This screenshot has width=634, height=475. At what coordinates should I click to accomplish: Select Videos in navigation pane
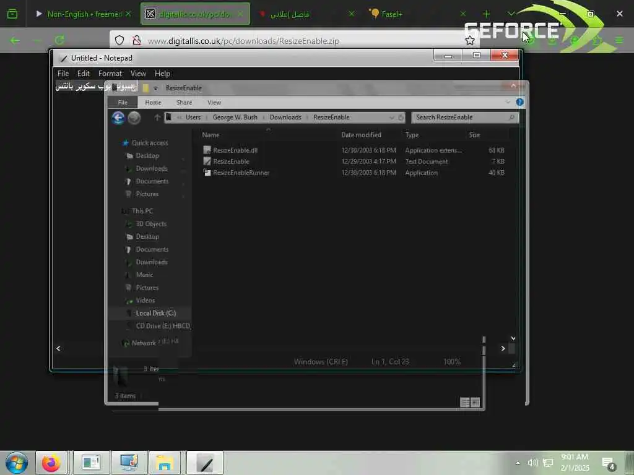click(145, 301)
